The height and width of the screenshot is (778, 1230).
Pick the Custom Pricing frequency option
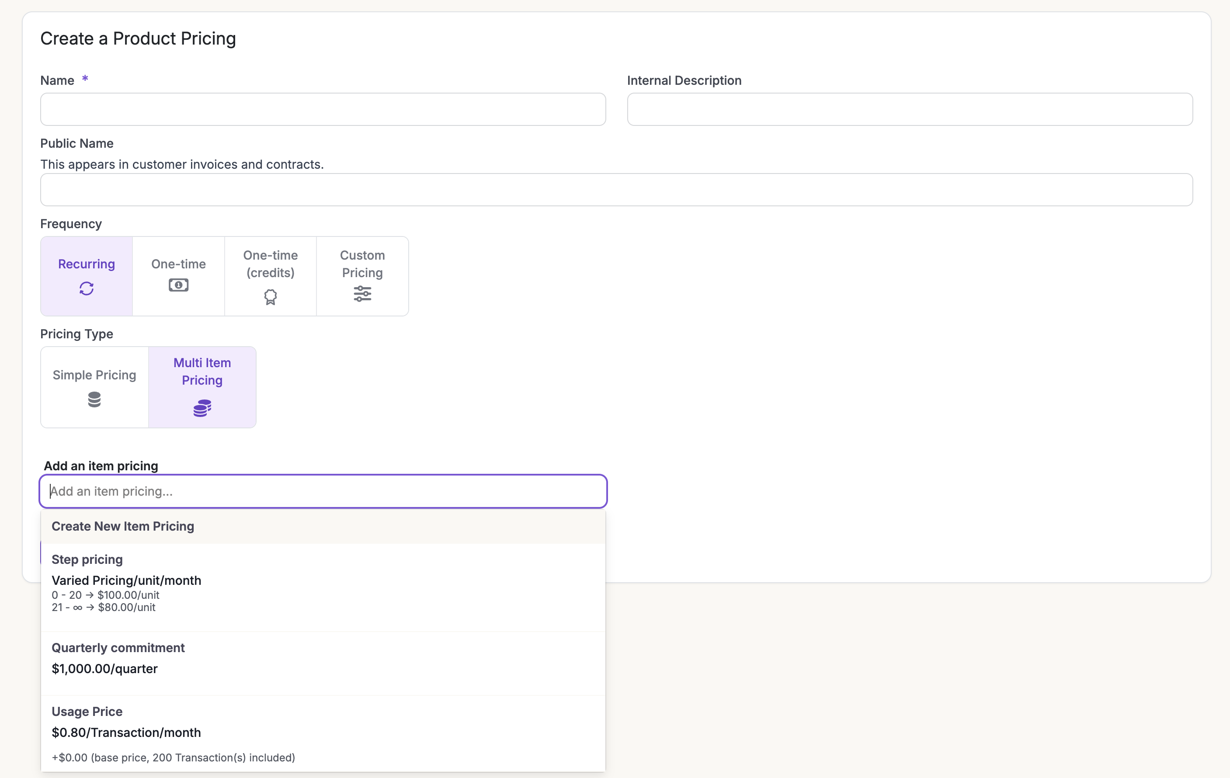[x=362, y=264]
